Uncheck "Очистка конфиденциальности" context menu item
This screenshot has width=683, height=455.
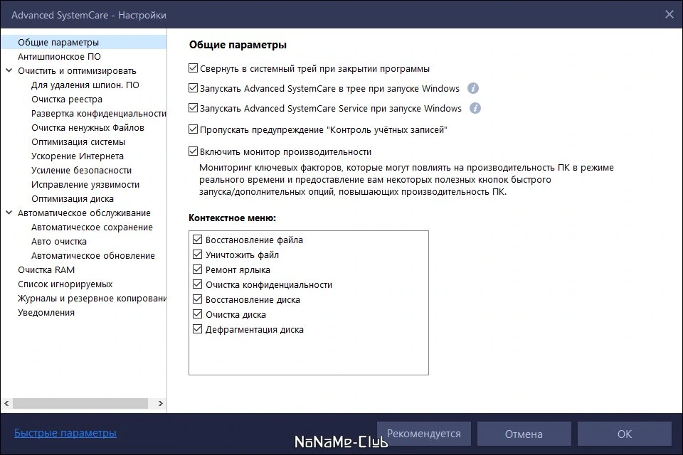point(197,284)
